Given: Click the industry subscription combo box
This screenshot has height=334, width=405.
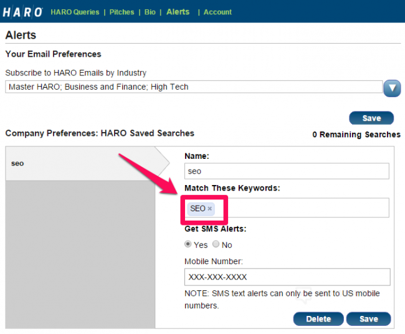Looking at the screenshot, I should [x=193, y=87].
